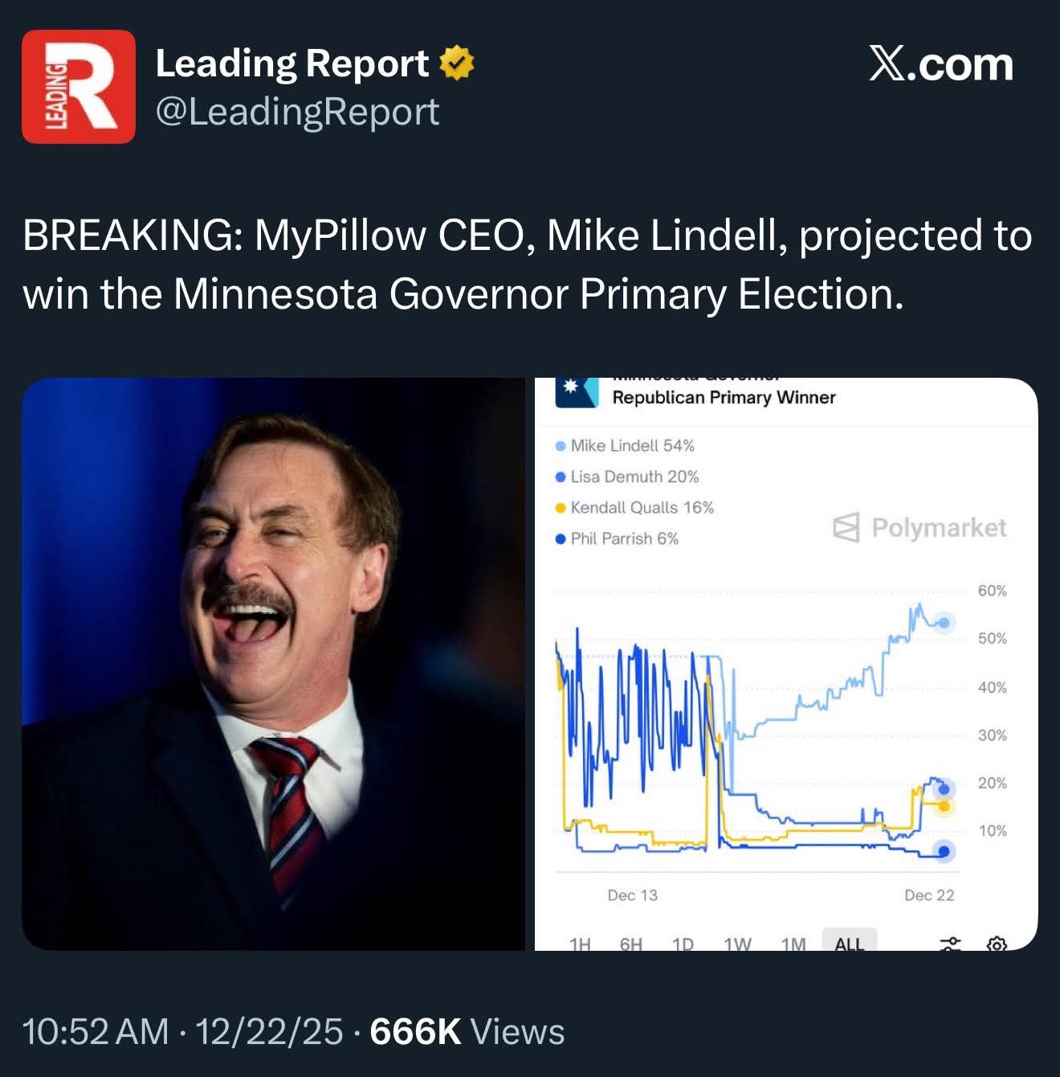1060x1077 pixels.
Task: Select the 1H time range tab
Action: click(580, 944)
